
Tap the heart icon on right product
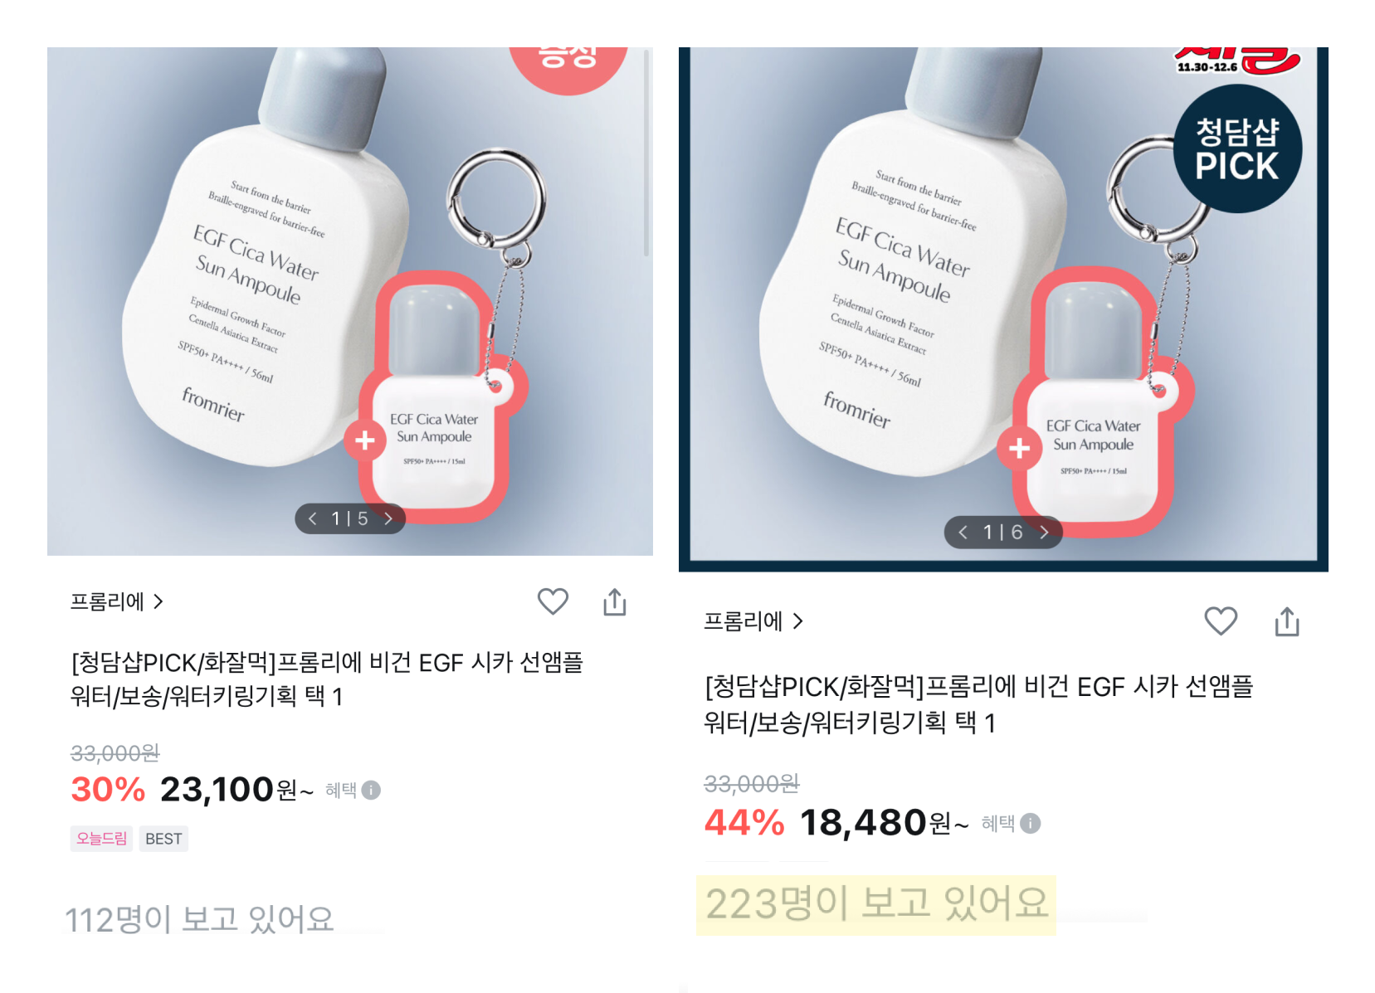(1220, 621)
